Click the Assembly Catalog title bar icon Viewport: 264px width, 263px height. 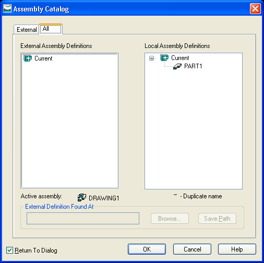[x=7, y=8]
